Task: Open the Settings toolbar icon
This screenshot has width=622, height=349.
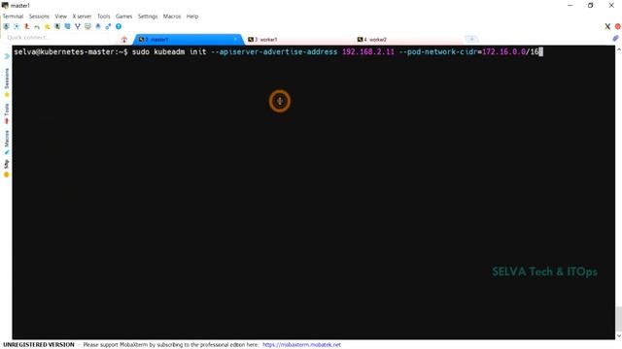Action: click(x=108, y=26)
